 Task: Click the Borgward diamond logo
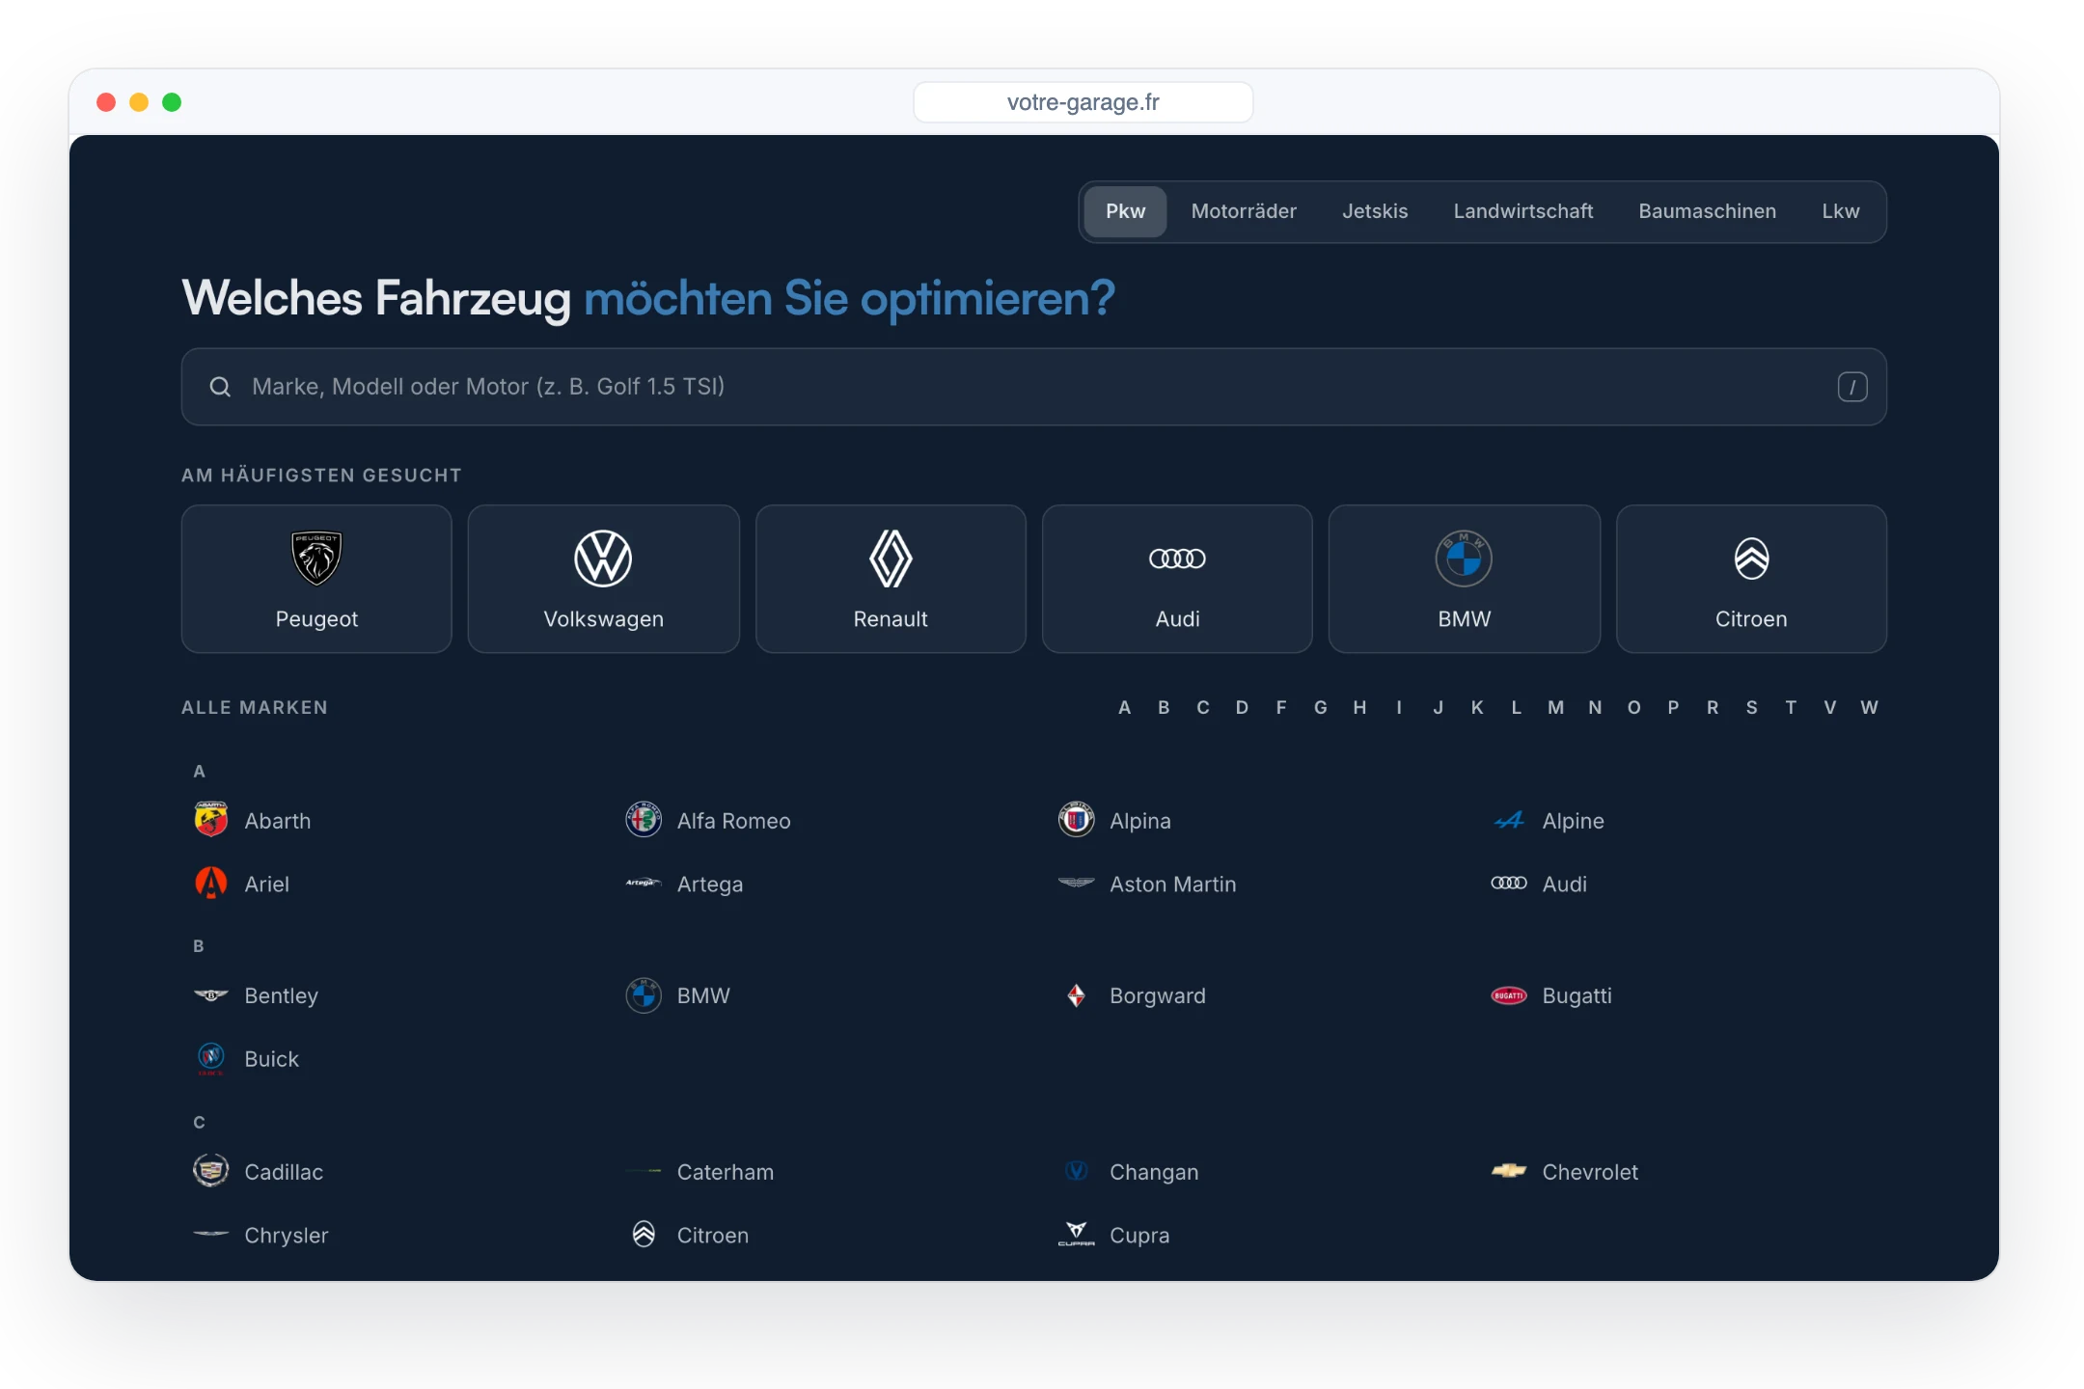coord(1077,995)
